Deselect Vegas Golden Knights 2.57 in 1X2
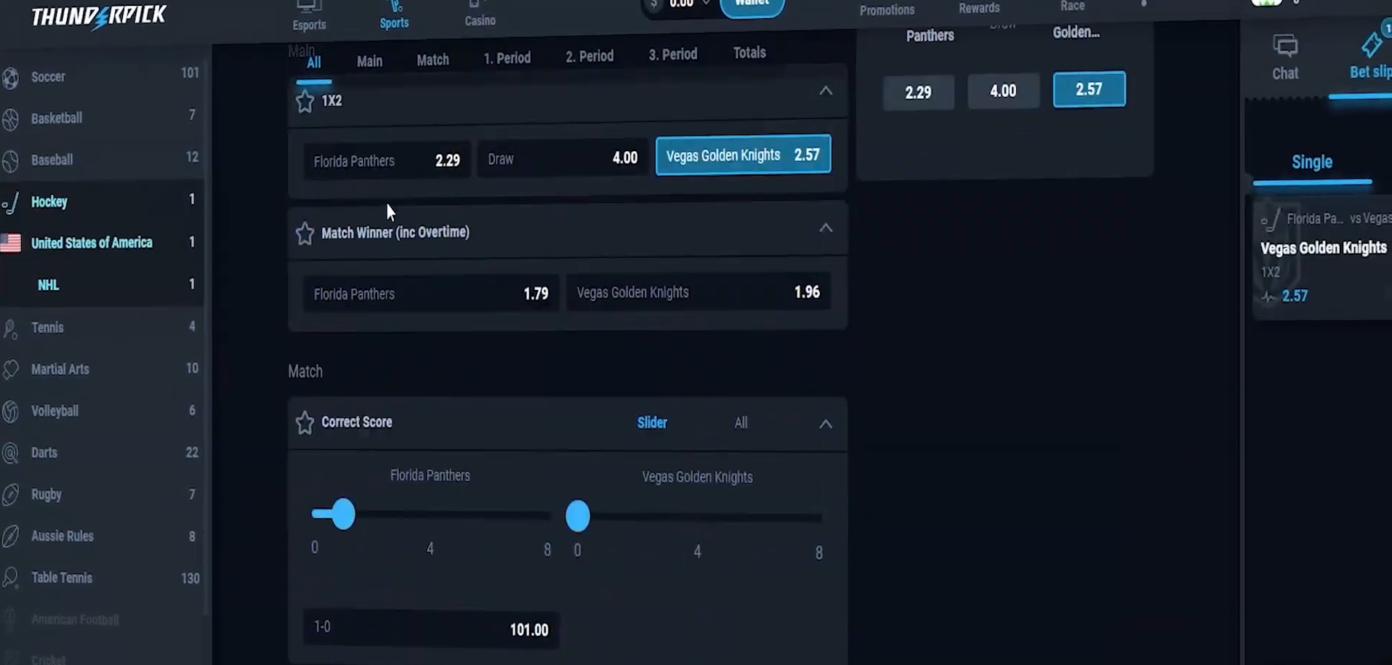The height and width of the screenshot is (665, 1392). click(x=743, y=155)
